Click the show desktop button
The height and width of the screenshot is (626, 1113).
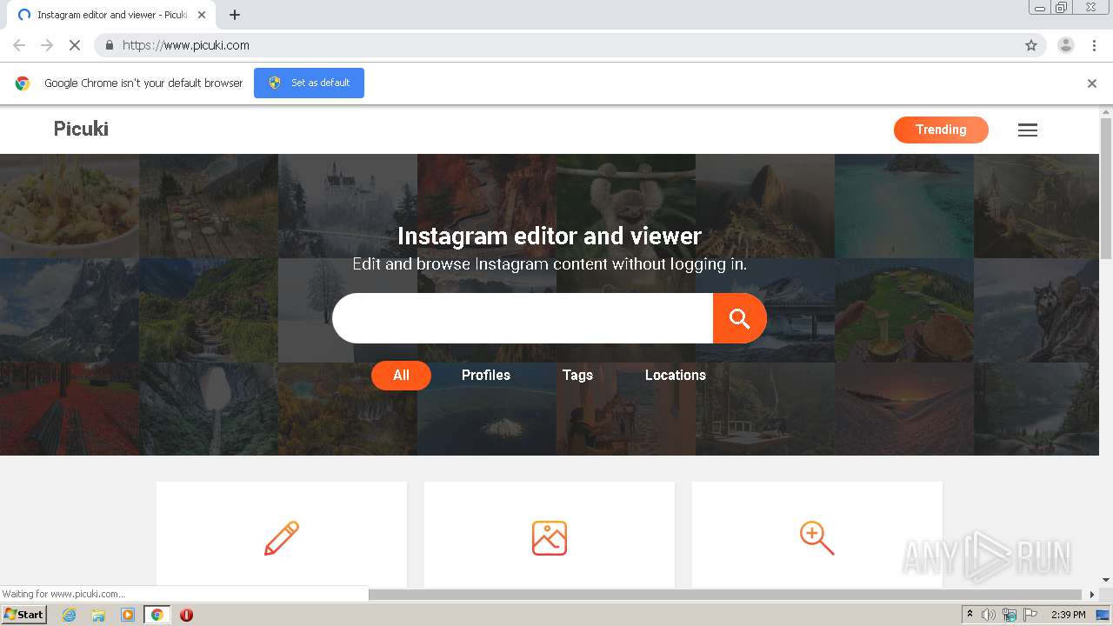coord(1103,615)
